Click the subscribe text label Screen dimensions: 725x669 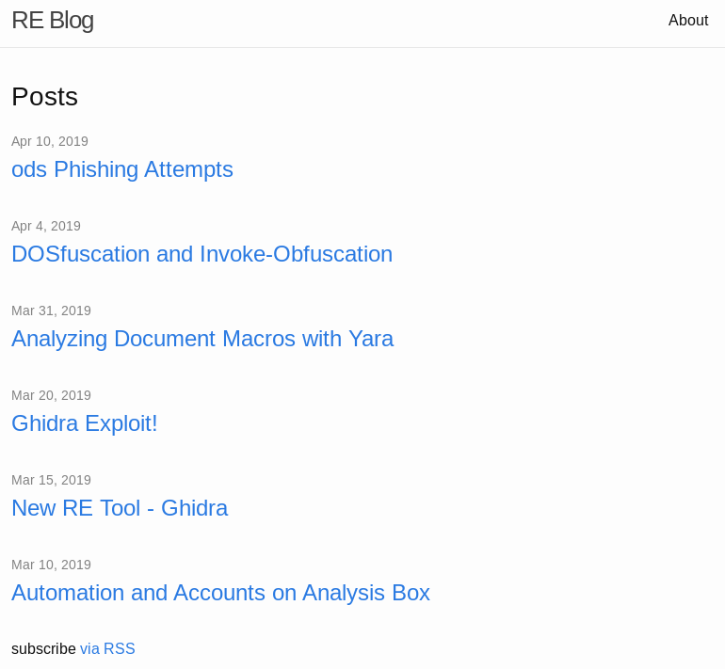pos(43,649)
